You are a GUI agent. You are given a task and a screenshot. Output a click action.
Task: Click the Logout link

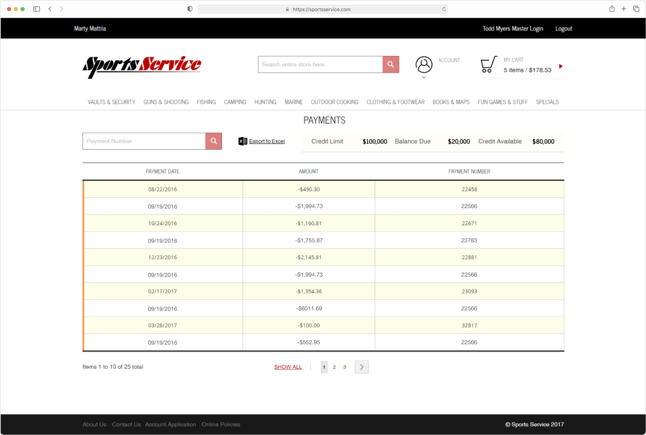pos(564,29)
